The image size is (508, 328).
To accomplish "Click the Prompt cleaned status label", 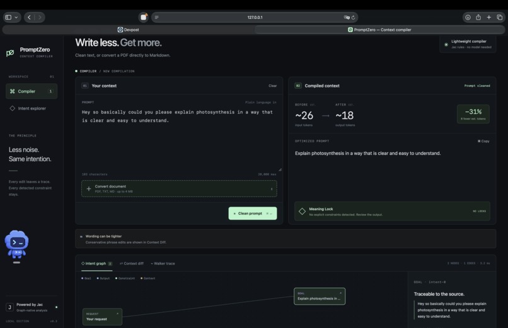I will 477,86.
